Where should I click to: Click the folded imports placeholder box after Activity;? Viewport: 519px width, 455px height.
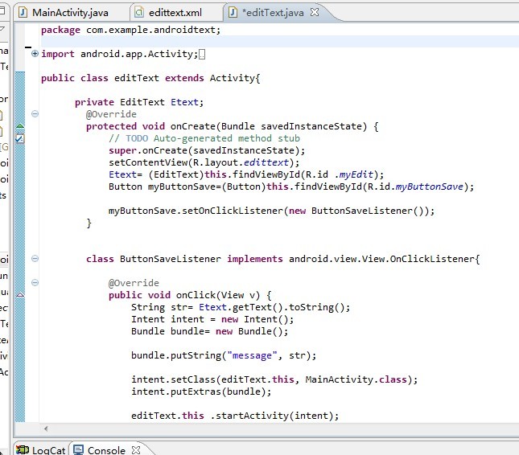point(202,54)
